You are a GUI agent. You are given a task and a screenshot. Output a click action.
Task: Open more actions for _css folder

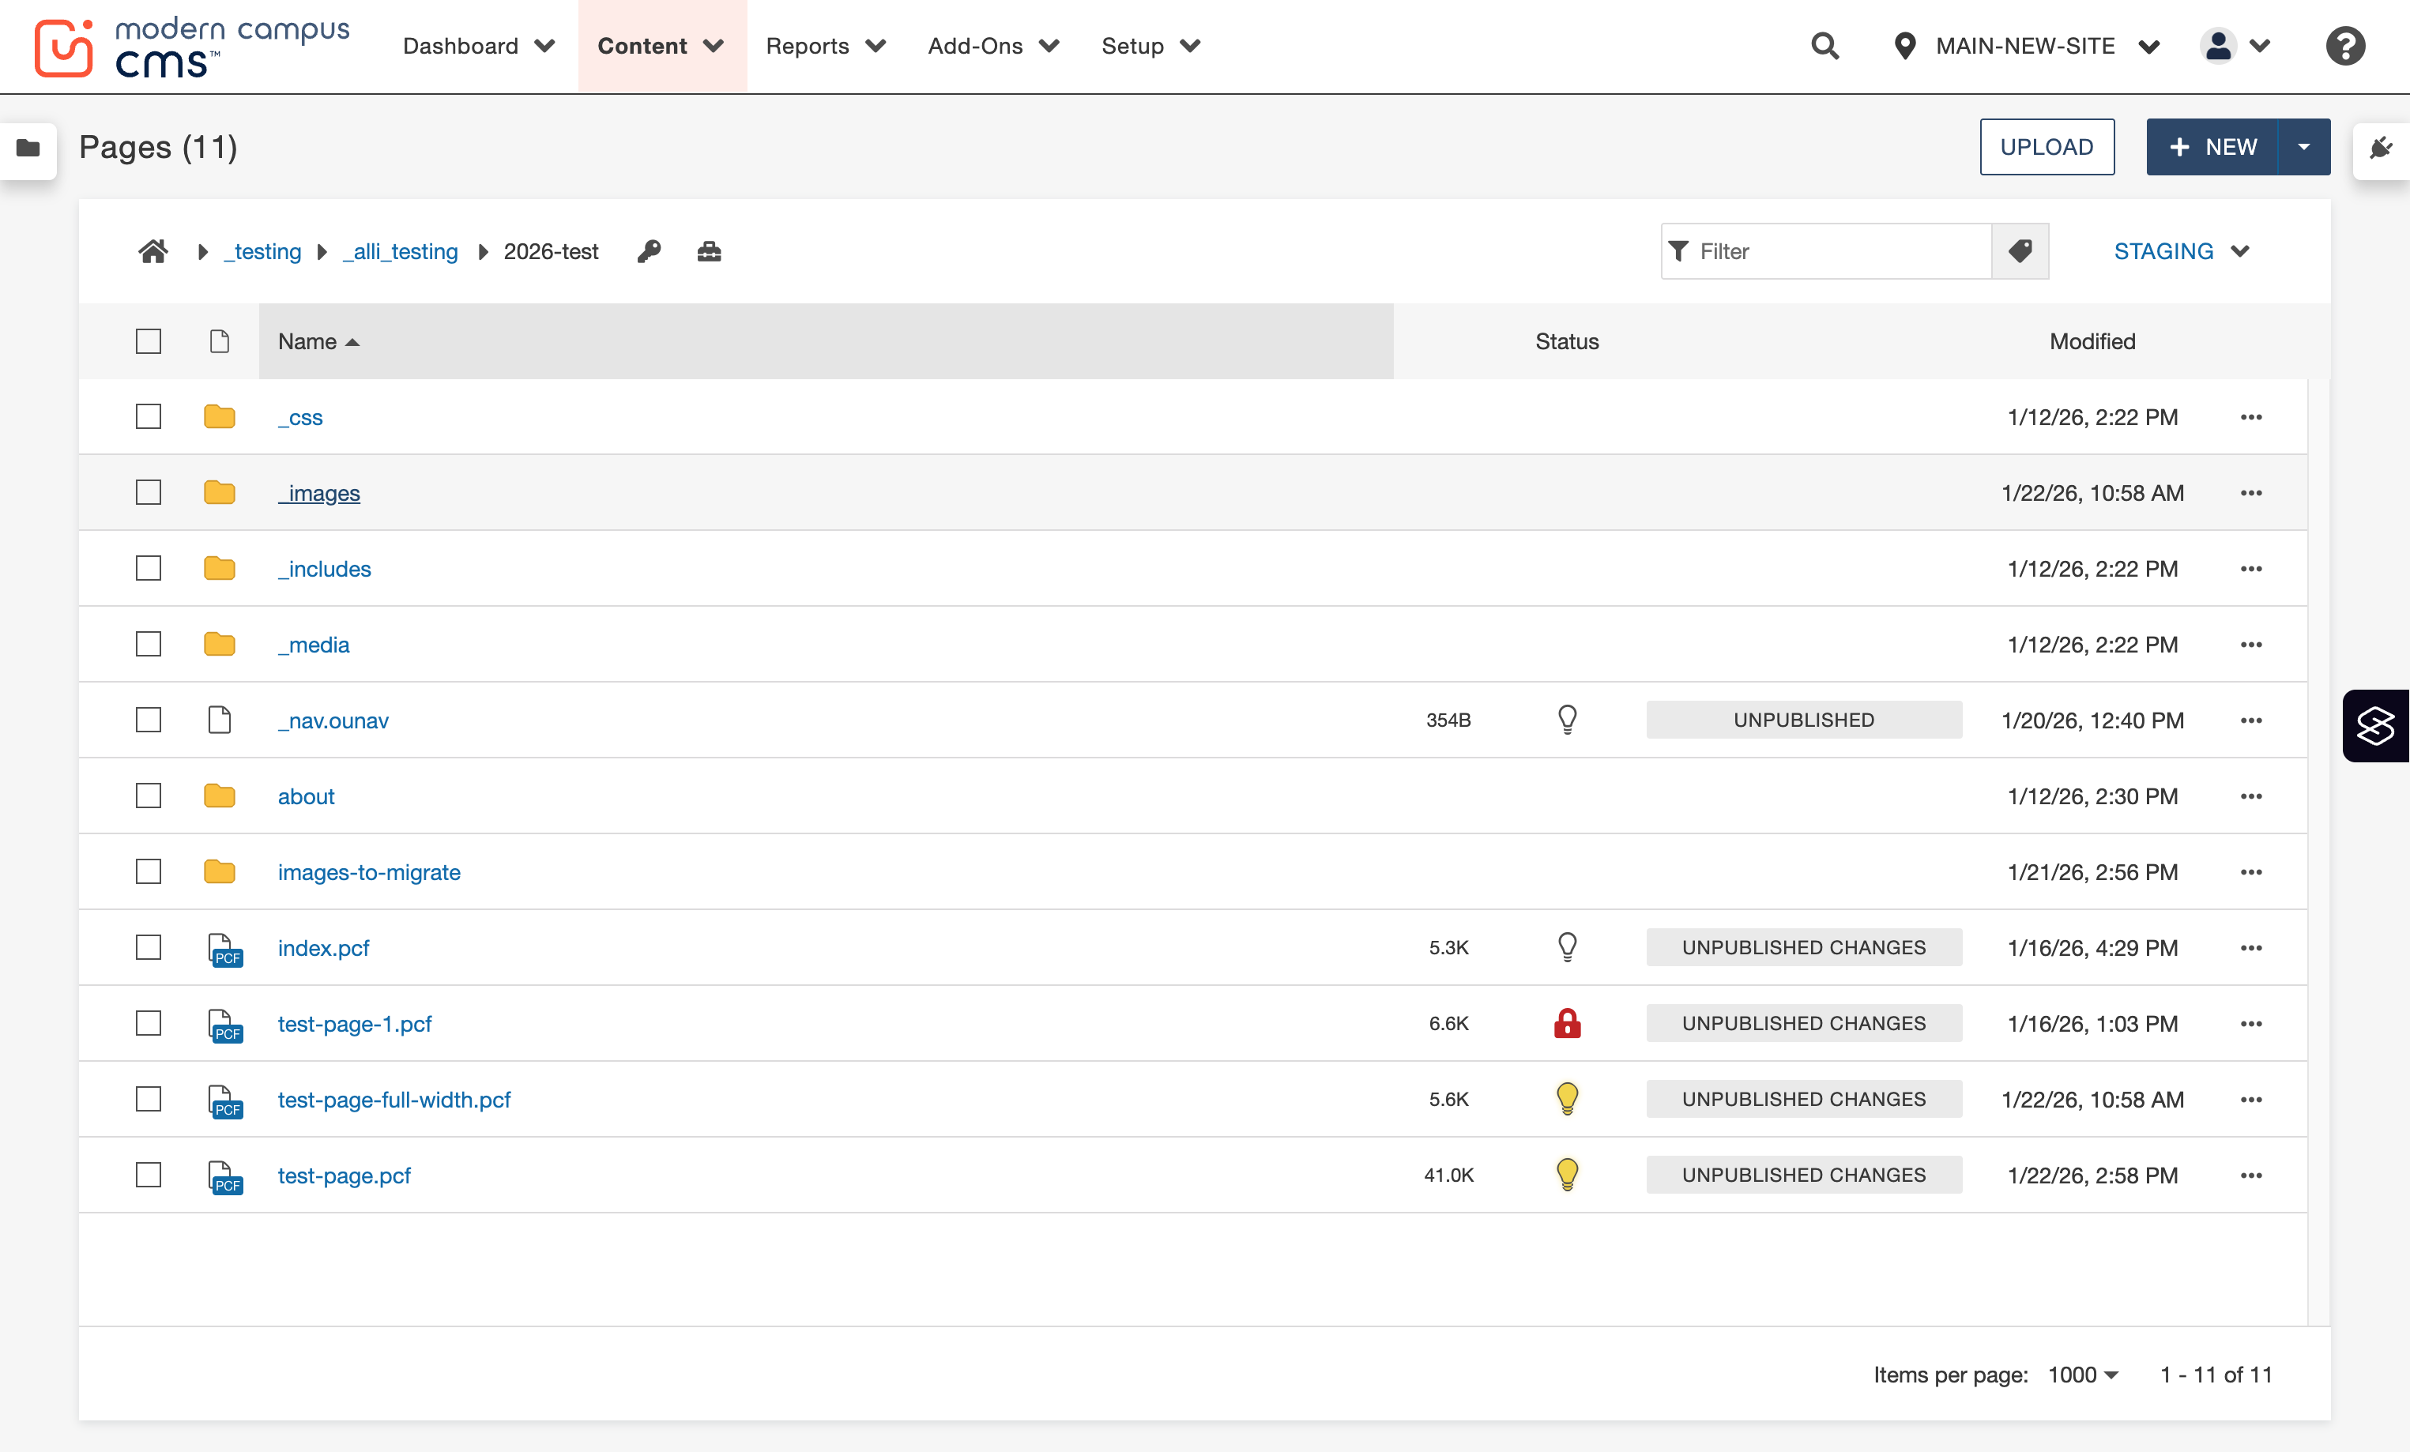[x=2250, y=418]
